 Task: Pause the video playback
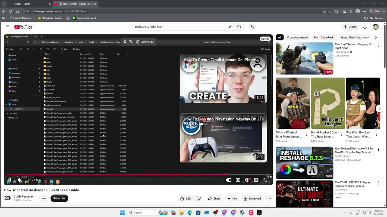[10, 180]
